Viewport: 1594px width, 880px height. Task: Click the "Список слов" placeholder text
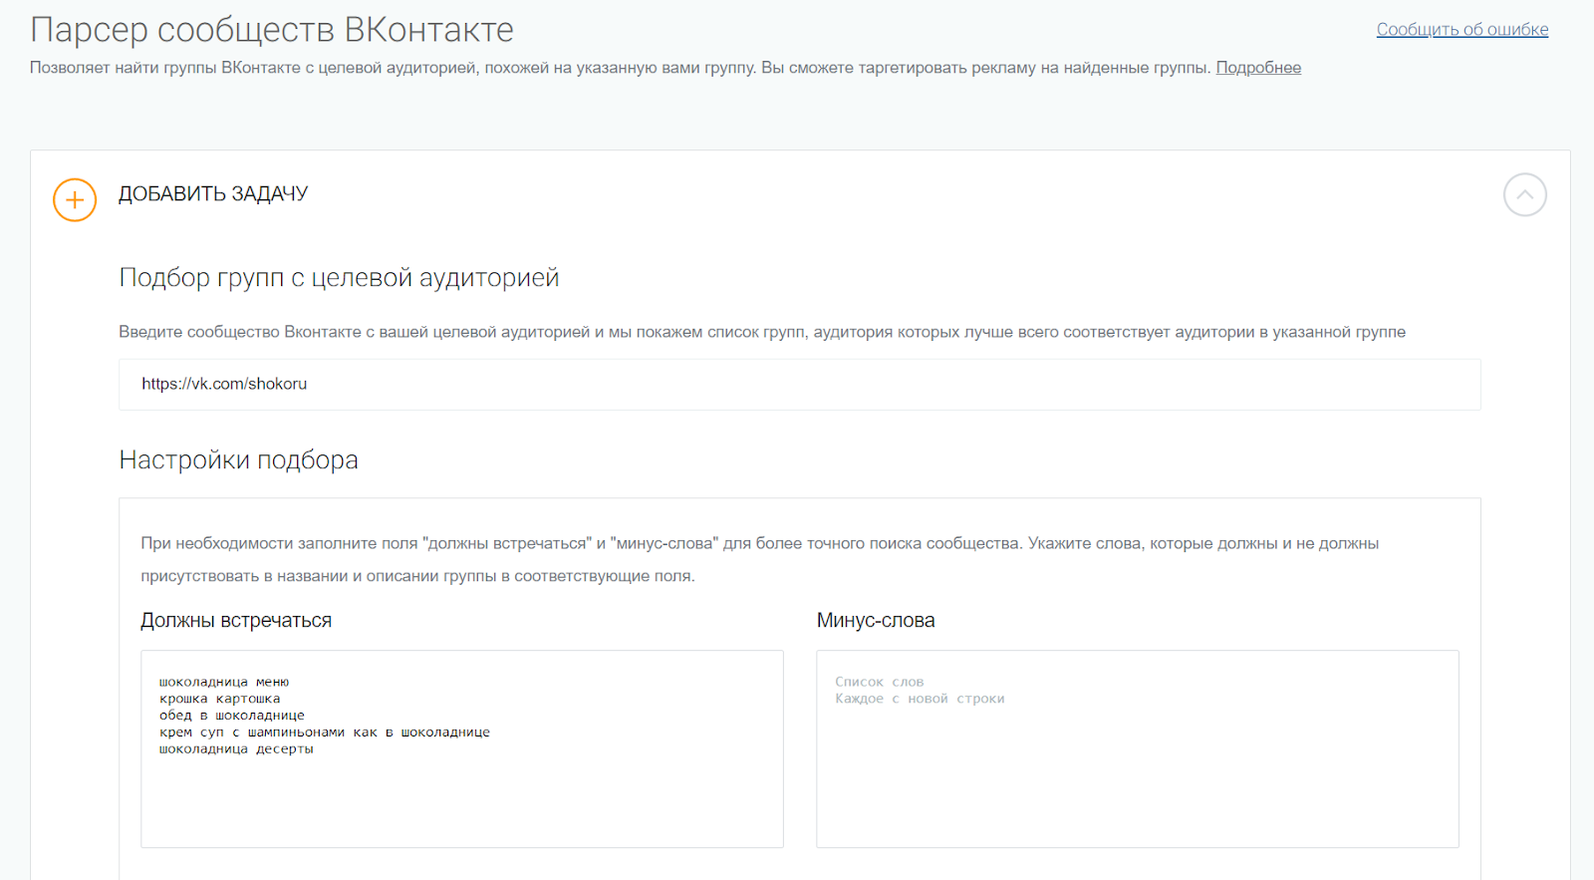879,683
